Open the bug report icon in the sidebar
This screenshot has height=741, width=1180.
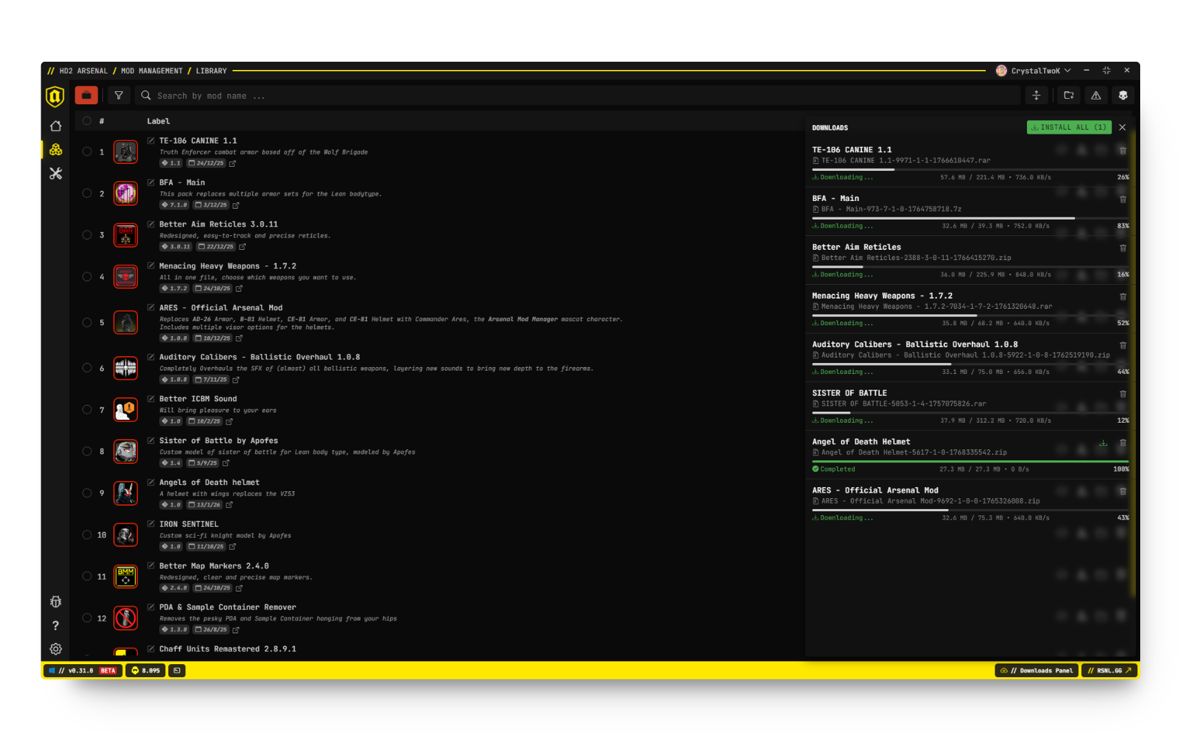(x=56, y=601)
